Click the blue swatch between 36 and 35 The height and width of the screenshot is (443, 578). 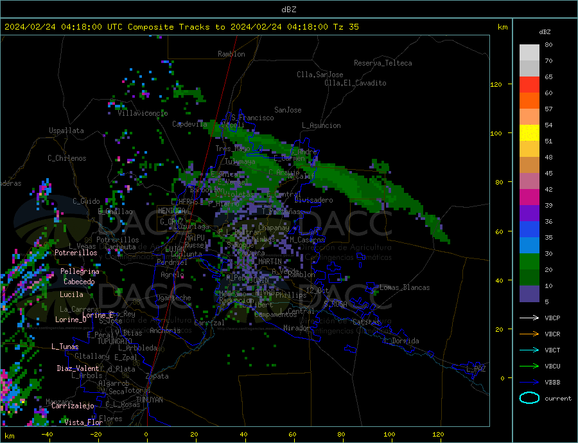point(529,230)
